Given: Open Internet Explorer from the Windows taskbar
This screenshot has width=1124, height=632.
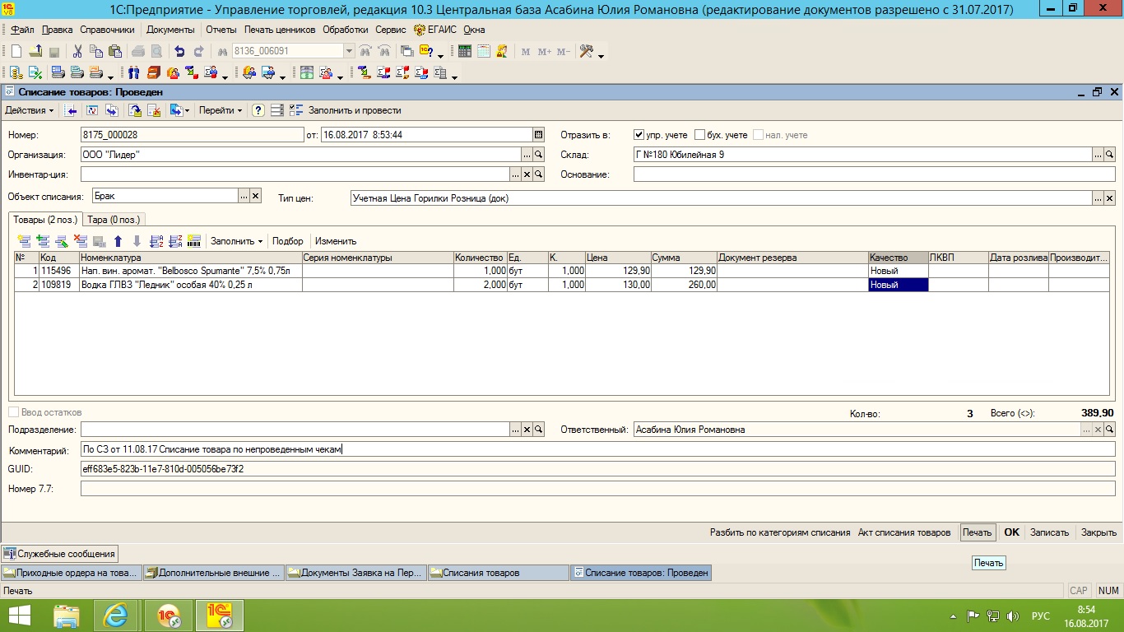Looking at the screenshot, I should (116, 616).
